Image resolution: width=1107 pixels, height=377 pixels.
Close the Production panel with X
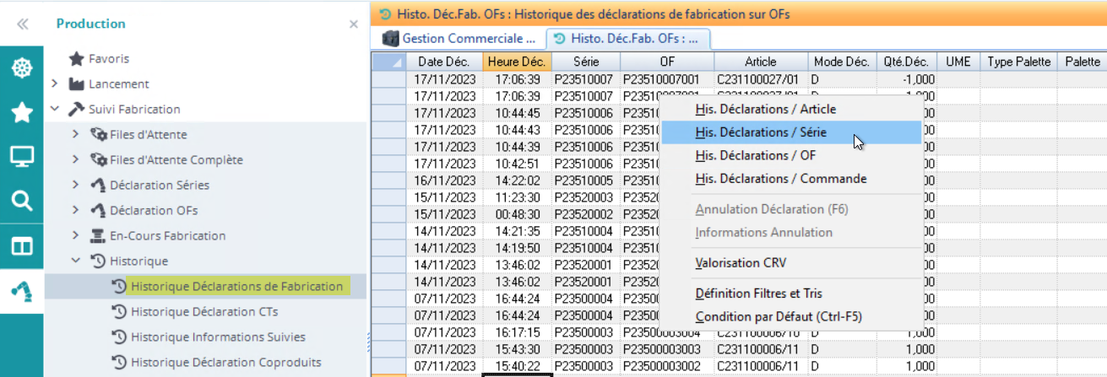coord(354,24)
